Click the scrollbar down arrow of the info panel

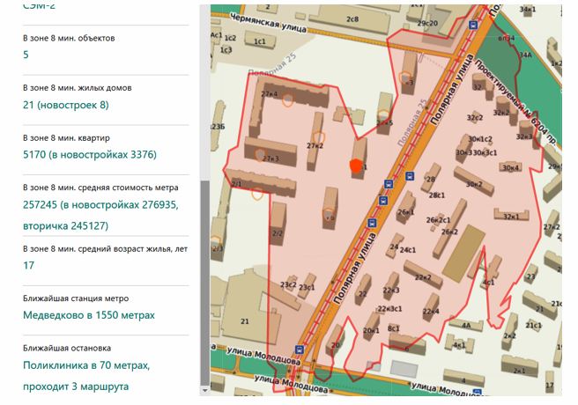coord(204,389)
